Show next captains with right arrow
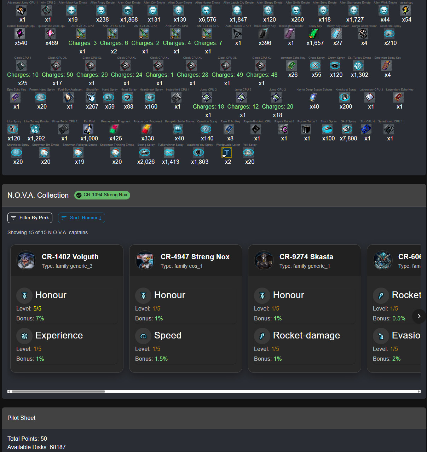Viewport: 427px width, 452px height. [419, 316]
